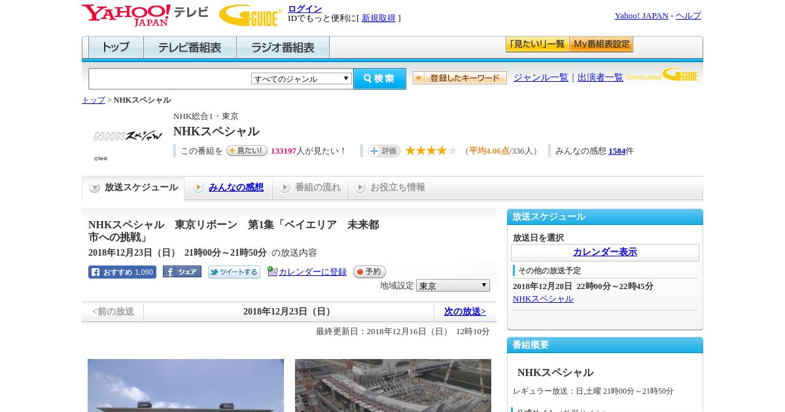Expand the 地域設定 東京 dropdown
This screenshot has height=412, width=785.
(453, 286)
